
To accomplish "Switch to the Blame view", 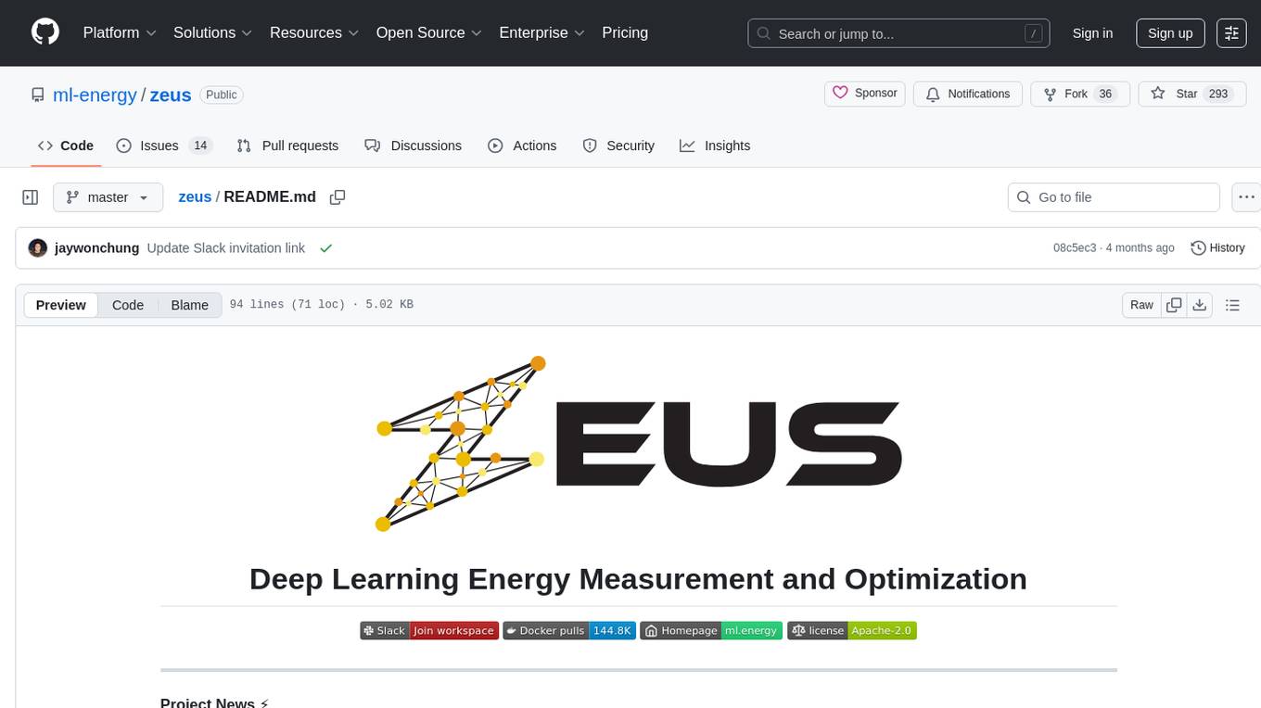I will coord(189,305).
